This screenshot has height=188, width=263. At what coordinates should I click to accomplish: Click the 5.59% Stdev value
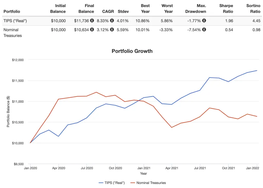coord(123,30)
